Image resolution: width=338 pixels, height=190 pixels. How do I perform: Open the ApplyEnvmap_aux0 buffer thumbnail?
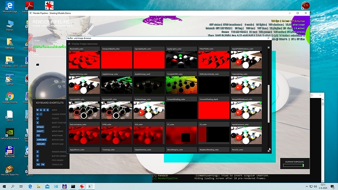point(149,85)
